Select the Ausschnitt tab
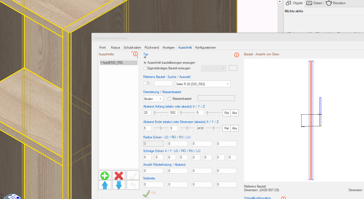364x199 pixels. click(185, 48)
